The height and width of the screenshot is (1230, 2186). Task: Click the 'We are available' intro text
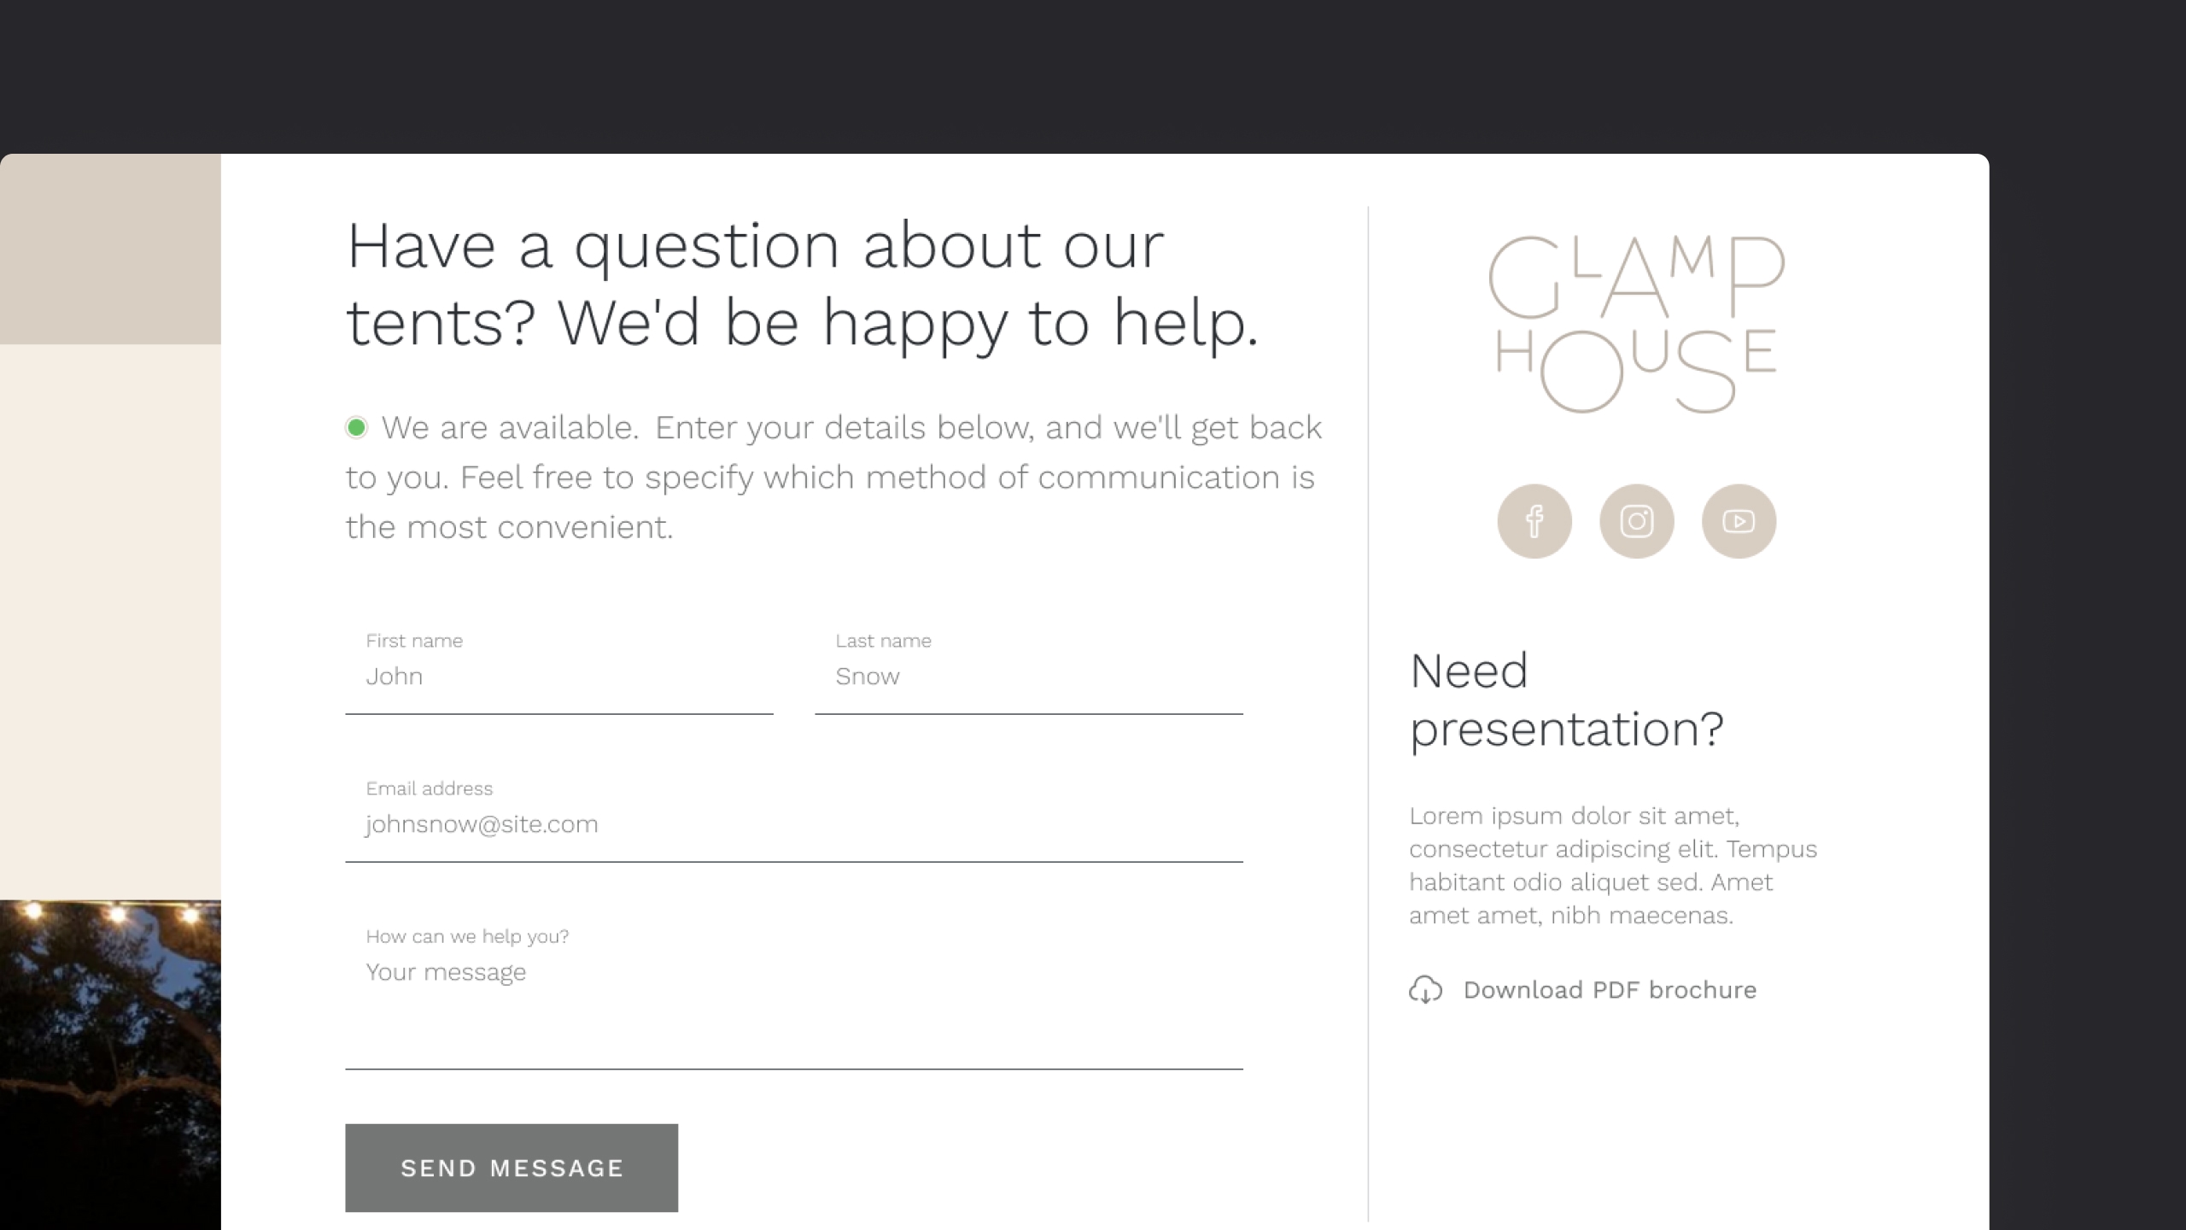833,477
